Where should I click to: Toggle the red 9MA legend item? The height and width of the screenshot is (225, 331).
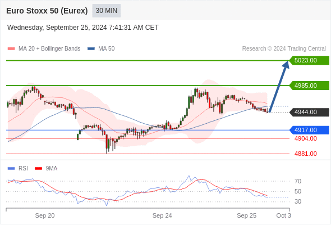pyautogui.click(x=46, y=169)
